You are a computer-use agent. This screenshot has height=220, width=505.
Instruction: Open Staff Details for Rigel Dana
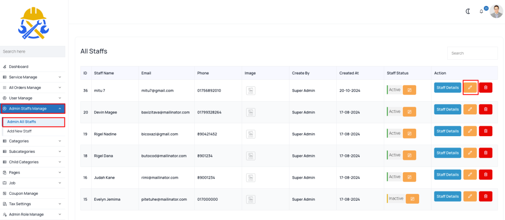point(448,153)
